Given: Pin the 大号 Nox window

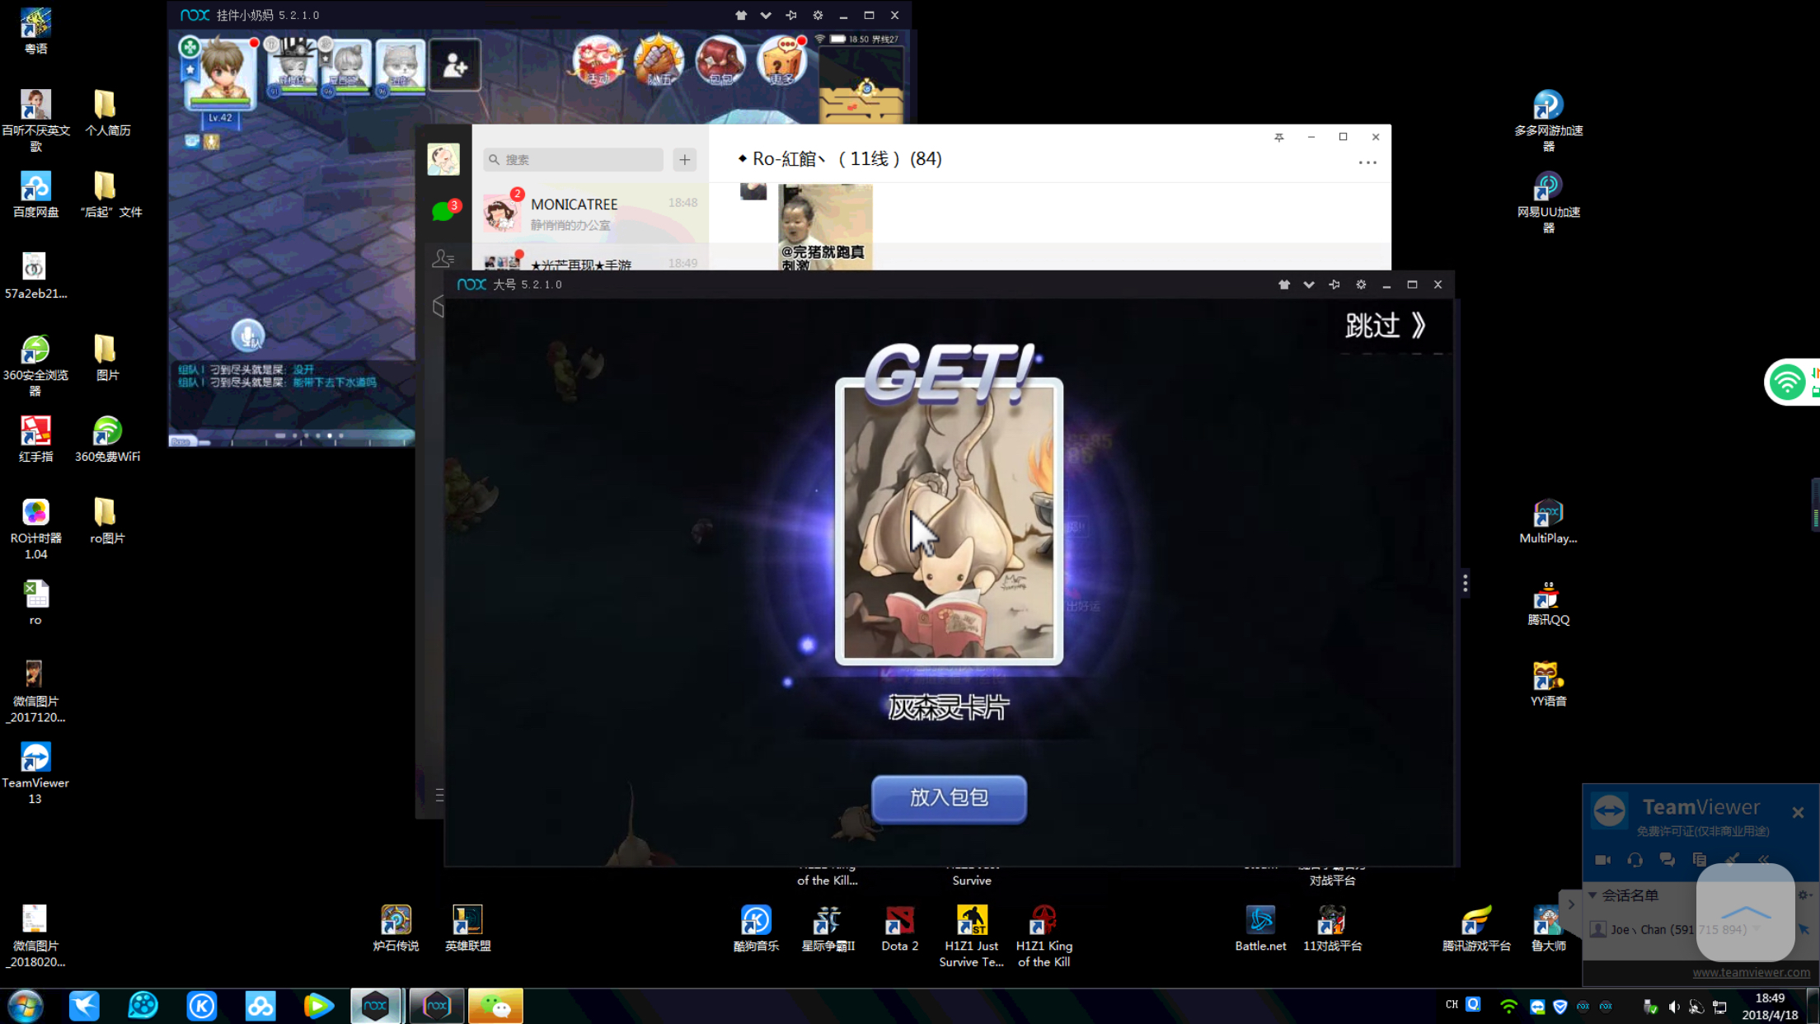Looking at the screenshot, I should click(x=1335, y=284).
